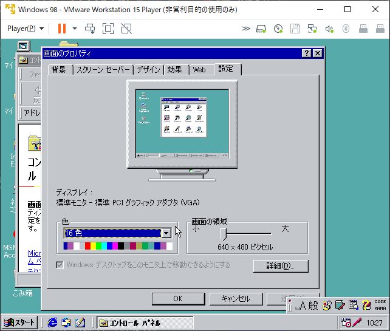Screen dimensions: 390x331
Task: Launch Internet Explorer from quick launch
Action: tap(52, 322)
